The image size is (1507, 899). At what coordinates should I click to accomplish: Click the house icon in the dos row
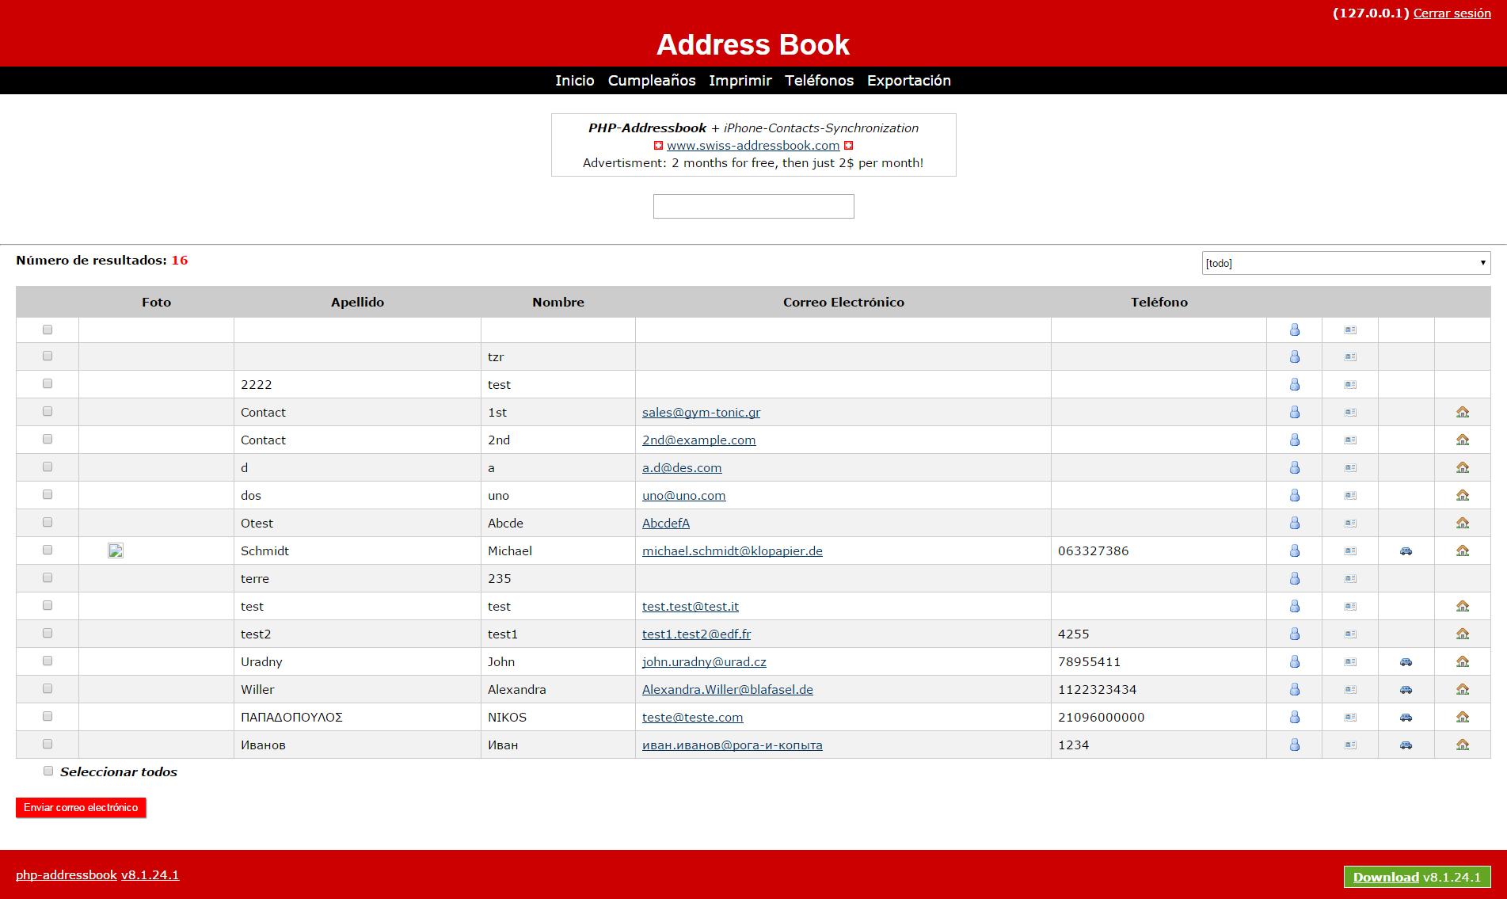coord(1463,495)
